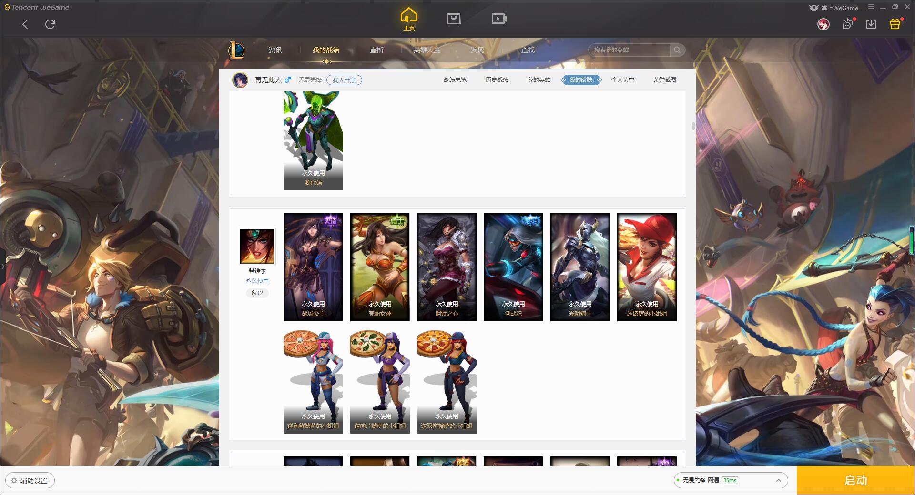Open the 送双拼披萨的小姐姐 chroma card
This screenshot has width=915, height=495.
tap(447, 381)
